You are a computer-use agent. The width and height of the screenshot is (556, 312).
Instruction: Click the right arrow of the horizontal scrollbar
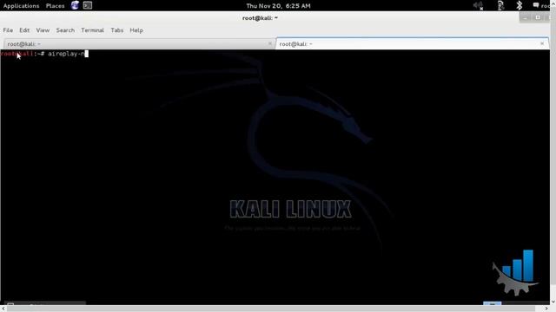(x=546, y=309)
